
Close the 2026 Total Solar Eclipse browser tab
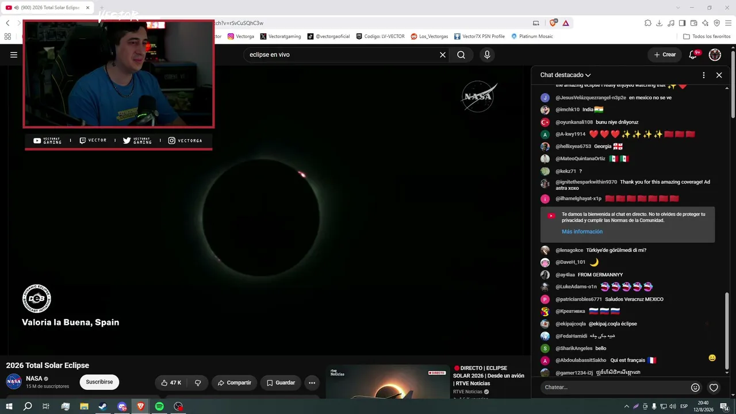(x=88, y=7)
